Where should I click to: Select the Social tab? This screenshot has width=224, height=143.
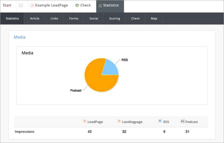point(94,19)
